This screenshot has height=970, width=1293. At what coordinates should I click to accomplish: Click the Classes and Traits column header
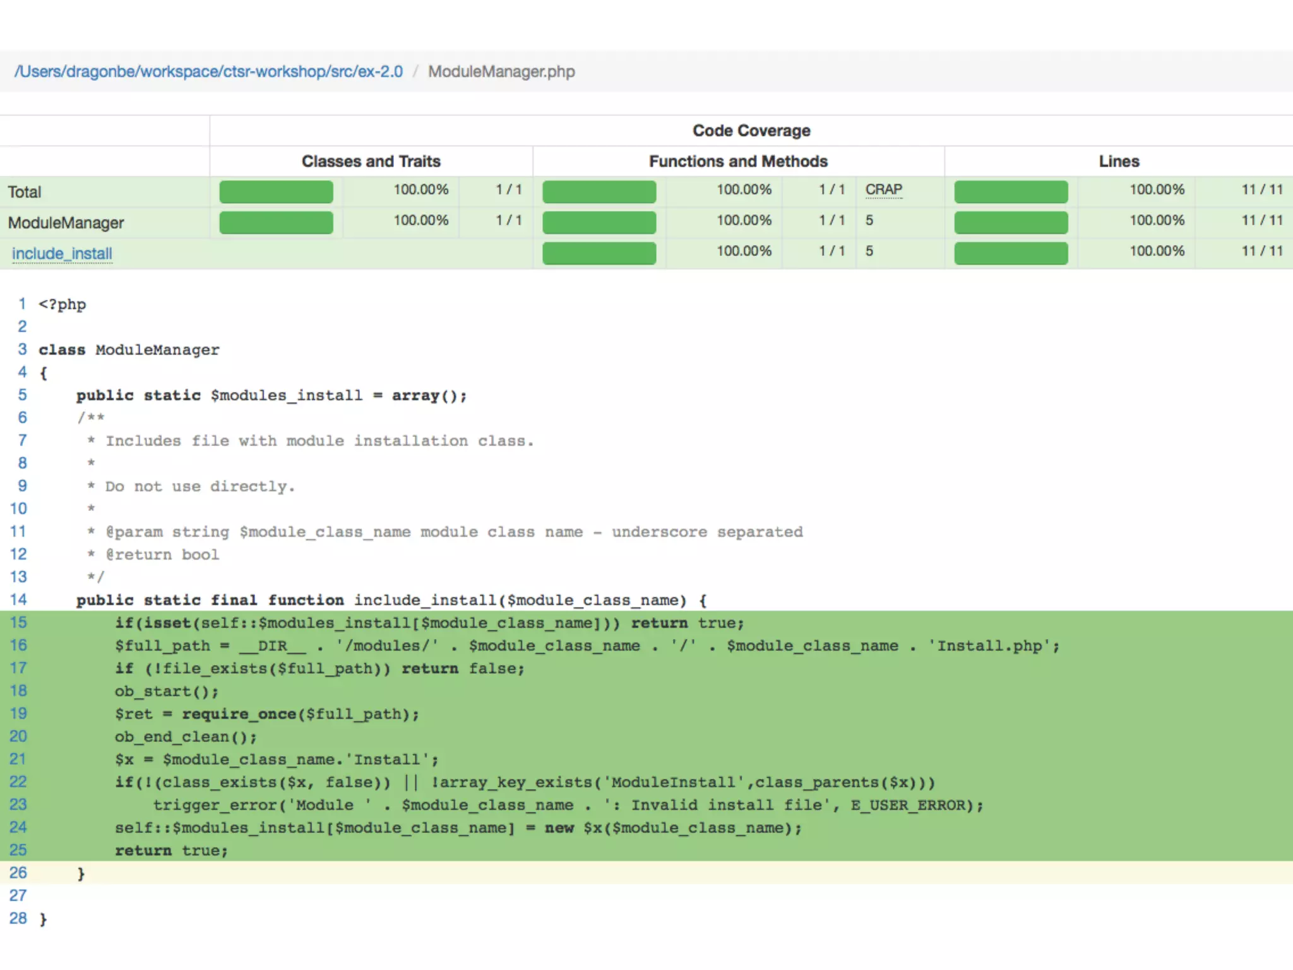pos(371,161)
